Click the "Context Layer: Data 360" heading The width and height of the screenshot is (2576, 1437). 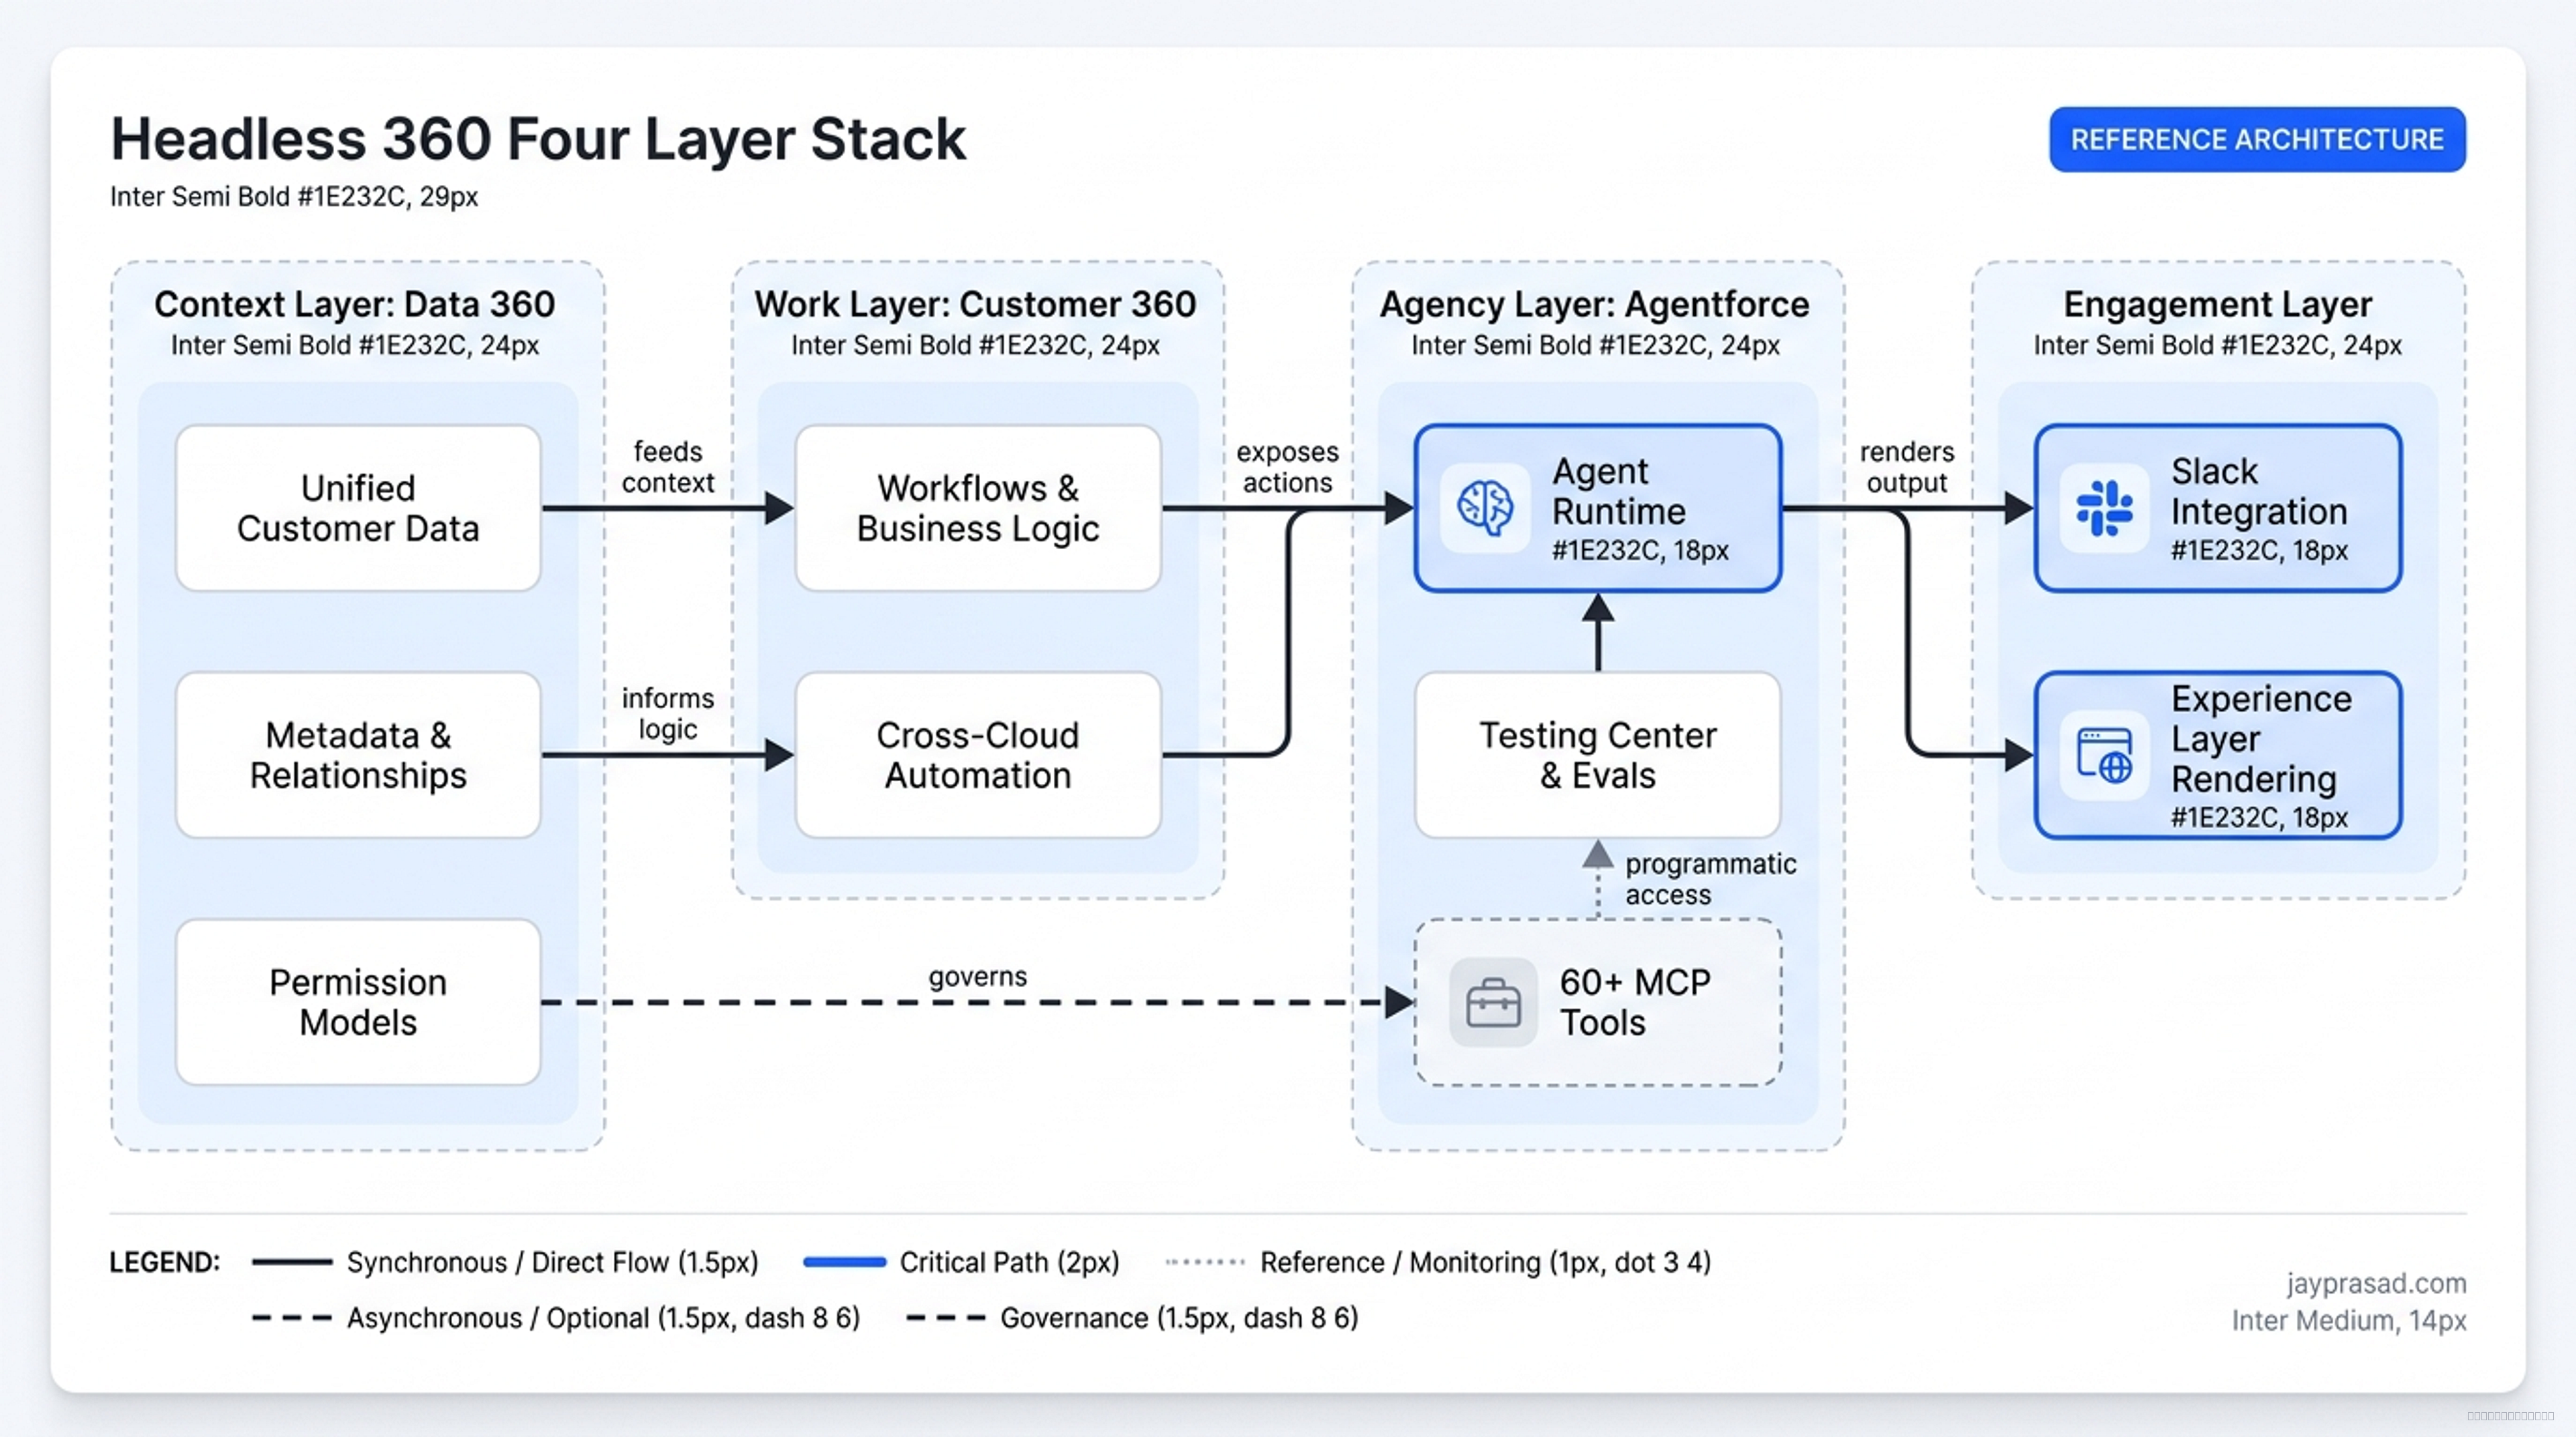[354, 304]
